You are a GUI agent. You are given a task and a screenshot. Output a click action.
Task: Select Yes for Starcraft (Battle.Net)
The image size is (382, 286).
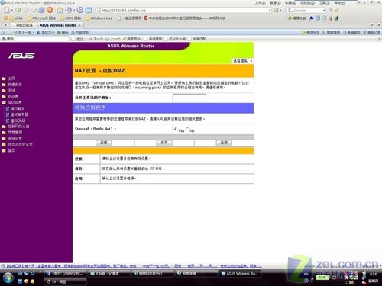coord(176,129)
